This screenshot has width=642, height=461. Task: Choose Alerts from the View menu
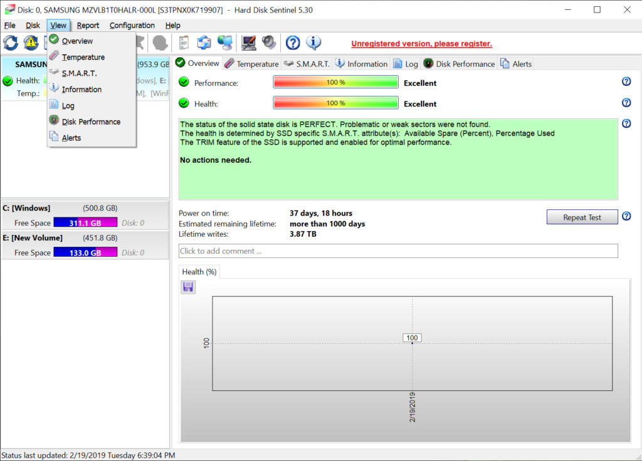click(x=92, y=138)
